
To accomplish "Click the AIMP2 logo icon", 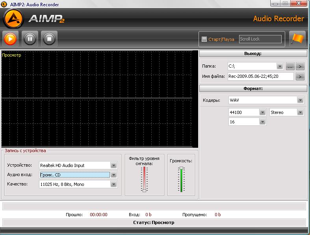I will tap(13, 18).
